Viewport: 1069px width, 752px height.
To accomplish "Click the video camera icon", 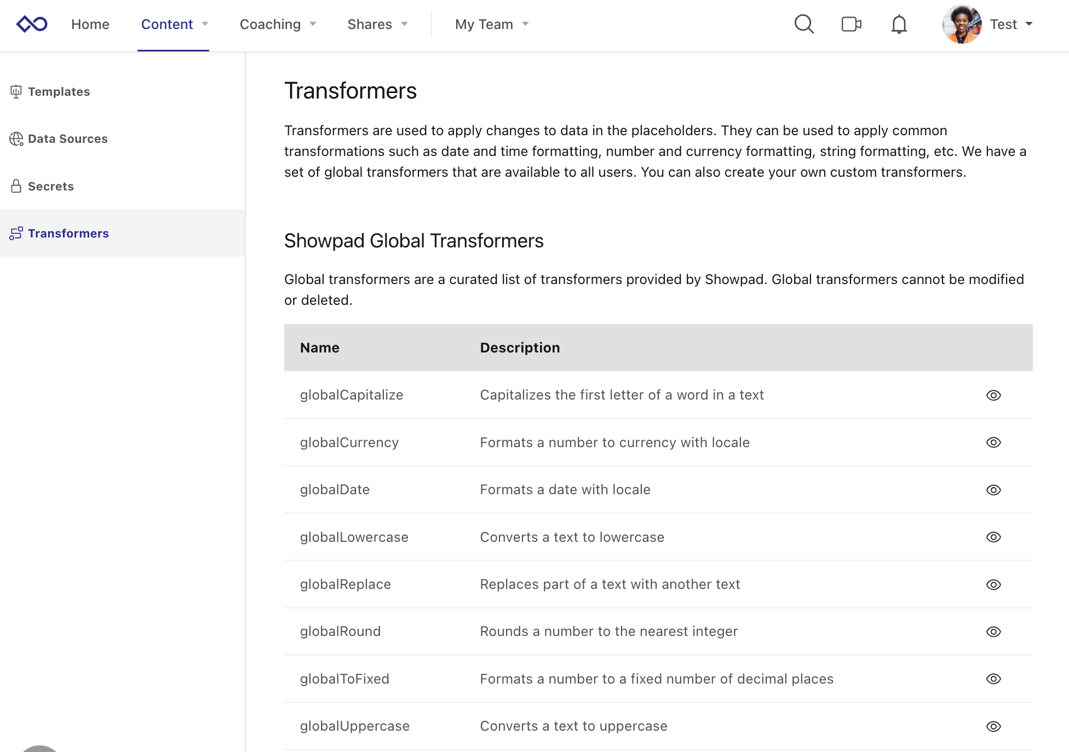I will (x=852, y=24).
